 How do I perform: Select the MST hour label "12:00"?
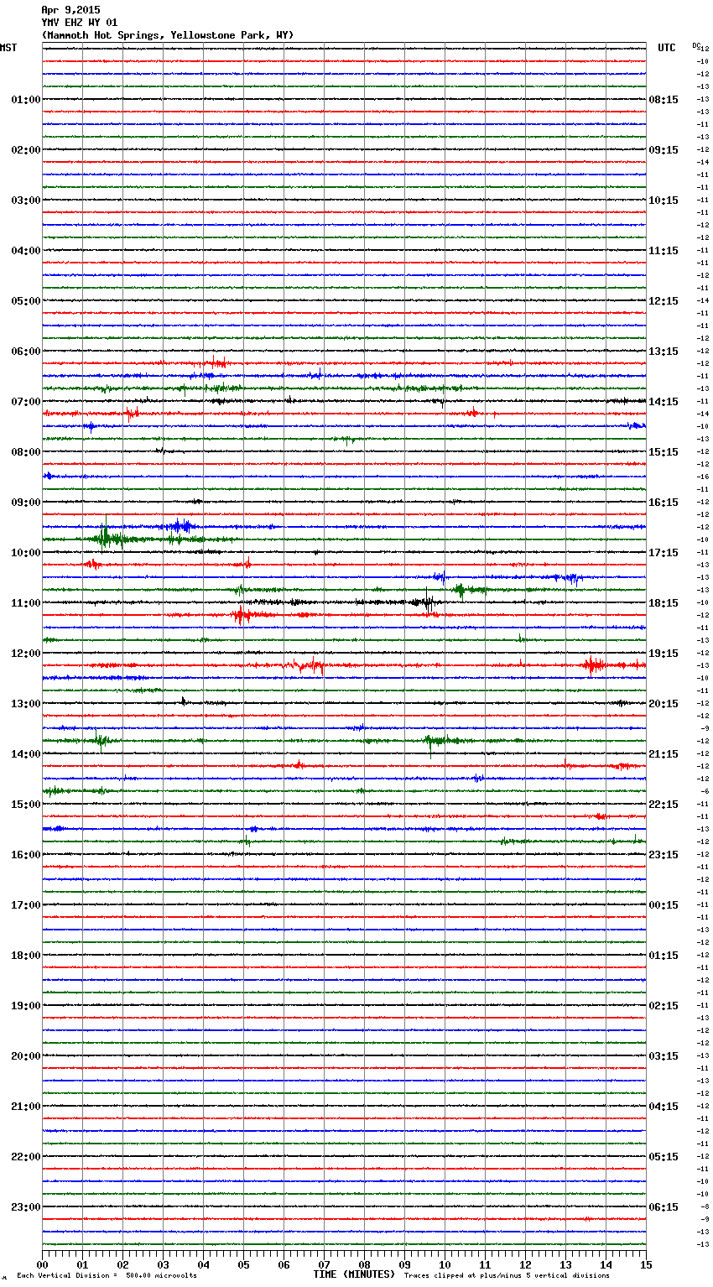coord(26,654)
